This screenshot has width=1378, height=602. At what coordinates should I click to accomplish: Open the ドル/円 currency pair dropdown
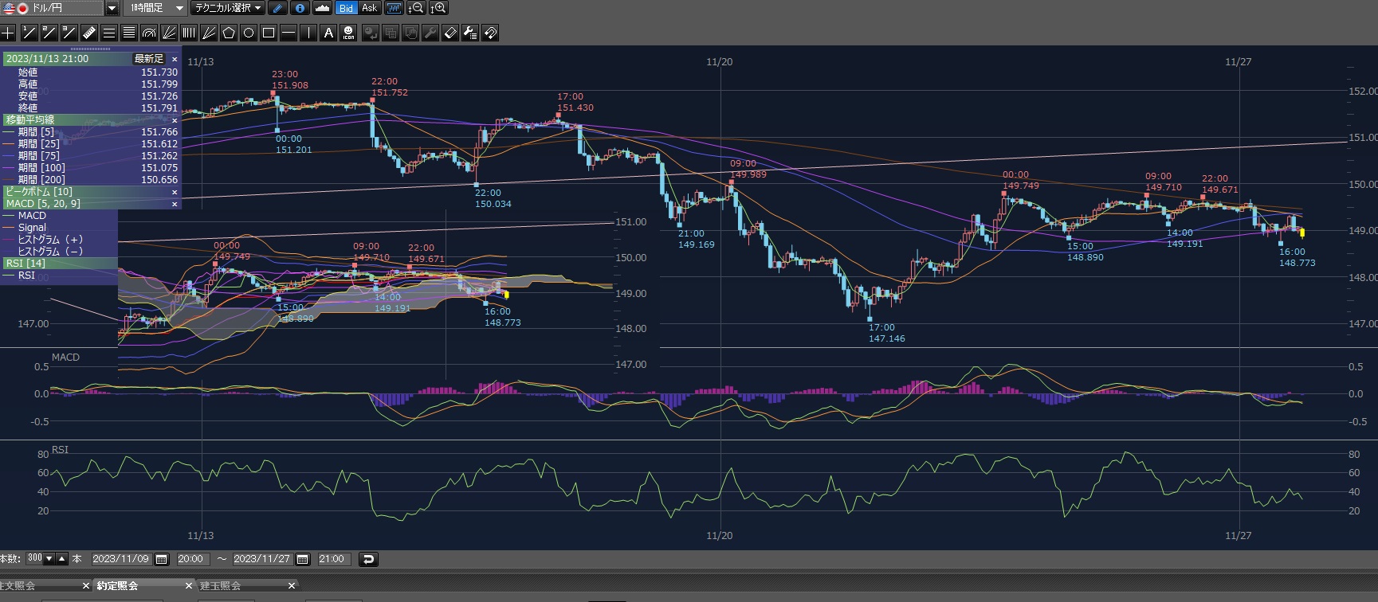112,8
